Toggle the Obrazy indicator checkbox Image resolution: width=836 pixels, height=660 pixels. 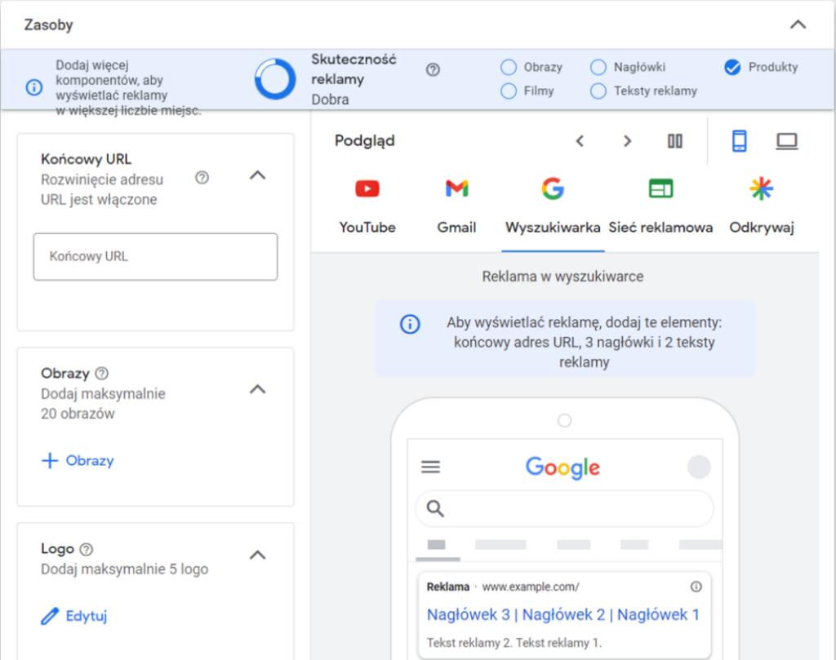pos(509,68)
